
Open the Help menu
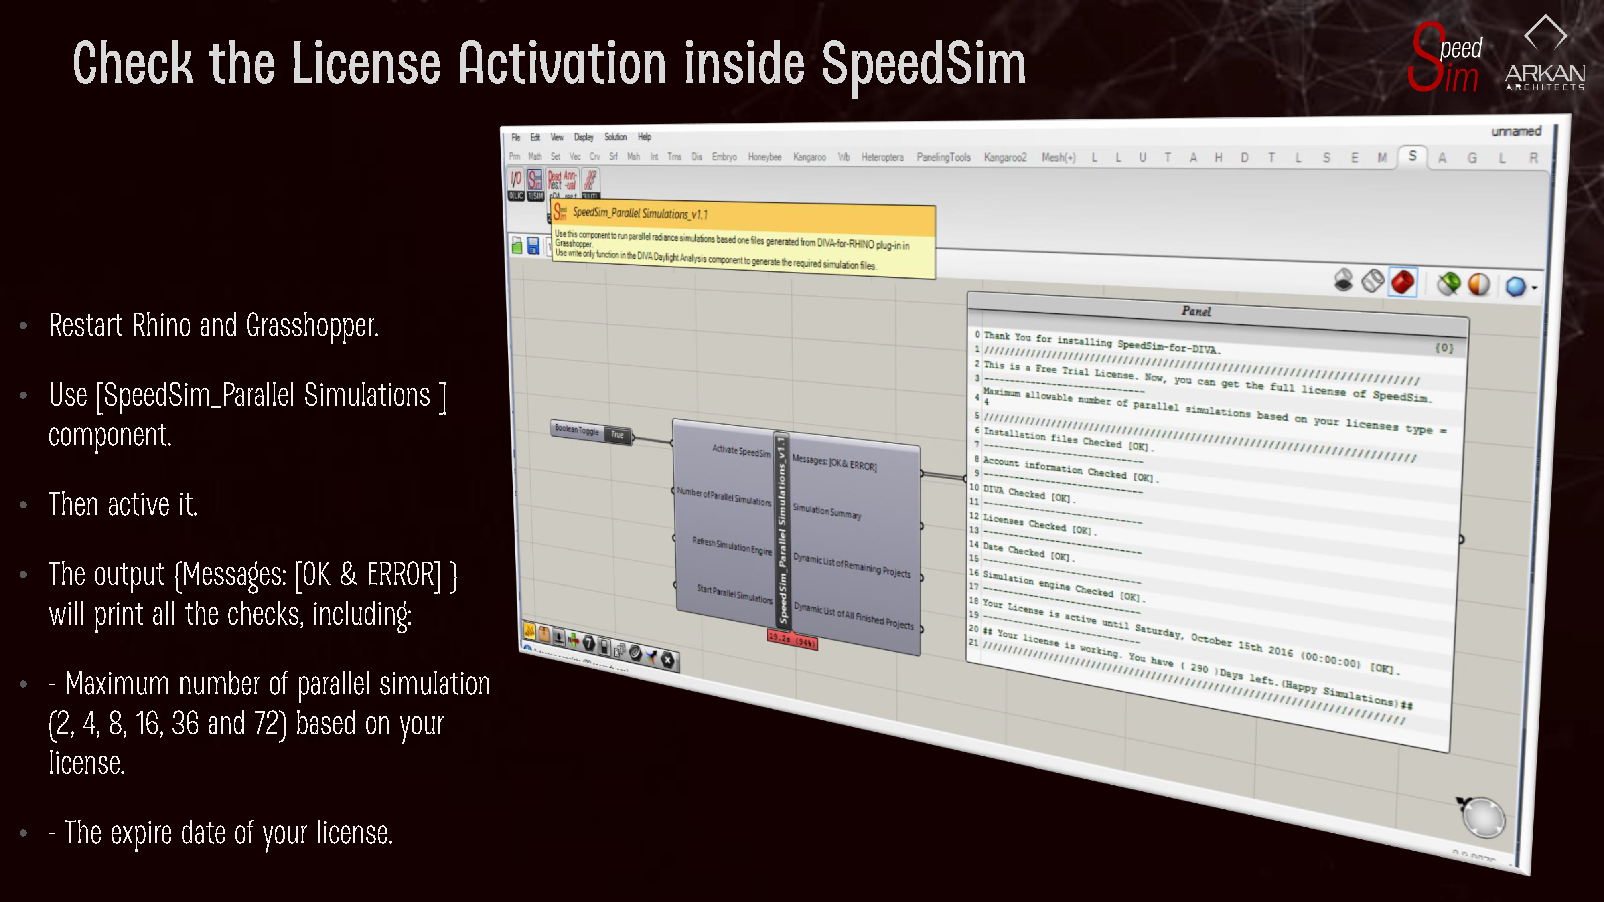[644, 137]
